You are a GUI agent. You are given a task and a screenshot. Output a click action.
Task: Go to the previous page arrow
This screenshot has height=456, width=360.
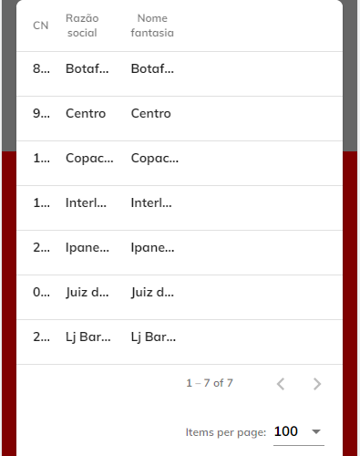pyautogui.click(x=281, y=384)
